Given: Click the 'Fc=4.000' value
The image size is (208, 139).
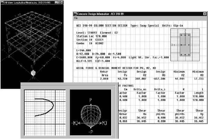Looking at the screenshot, I should (x=119, y=57).
